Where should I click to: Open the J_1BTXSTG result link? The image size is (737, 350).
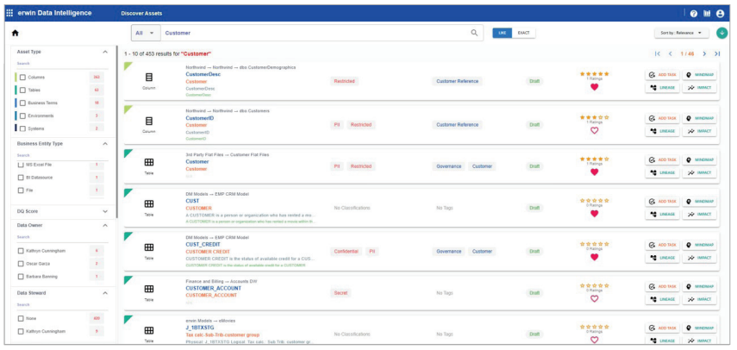point(200,327)
